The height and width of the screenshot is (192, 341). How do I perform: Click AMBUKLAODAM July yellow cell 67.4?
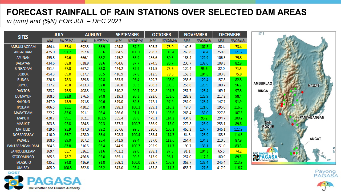[x=67, y=47]
